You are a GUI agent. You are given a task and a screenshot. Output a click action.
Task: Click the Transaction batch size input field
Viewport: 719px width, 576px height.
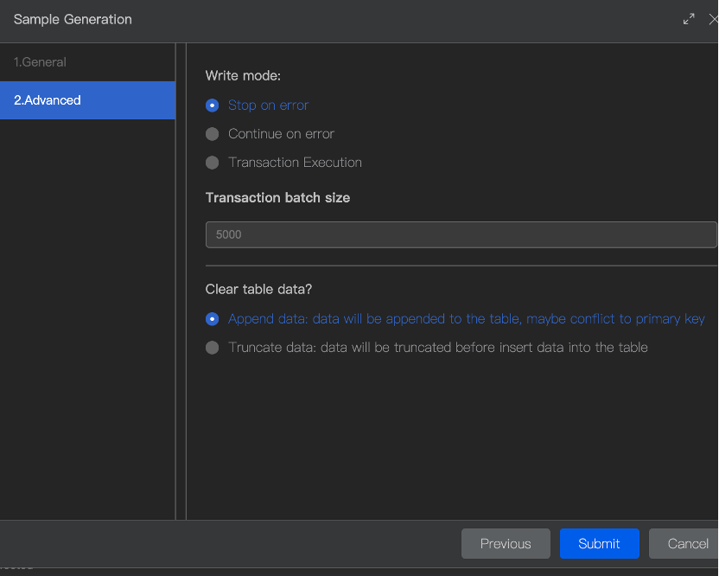pos(461,234)
